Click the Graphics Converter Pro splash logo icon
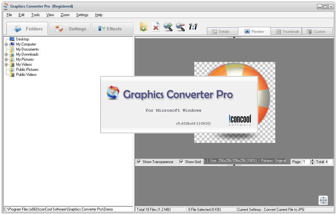 (113, 92)
